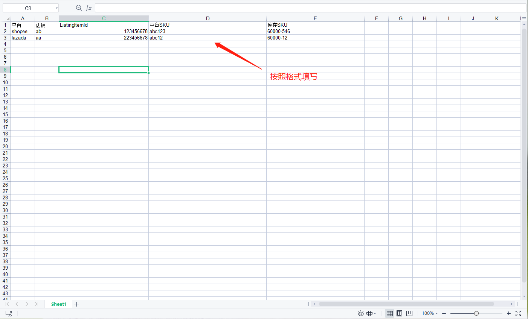The image size is (528, 319).
Task: Switch to normal grid view
Action: (x=390, y=313)
